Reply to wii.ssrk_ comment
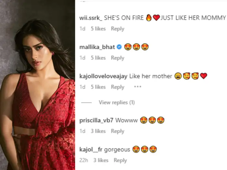The image size is (227, 170). click(117, 28)
